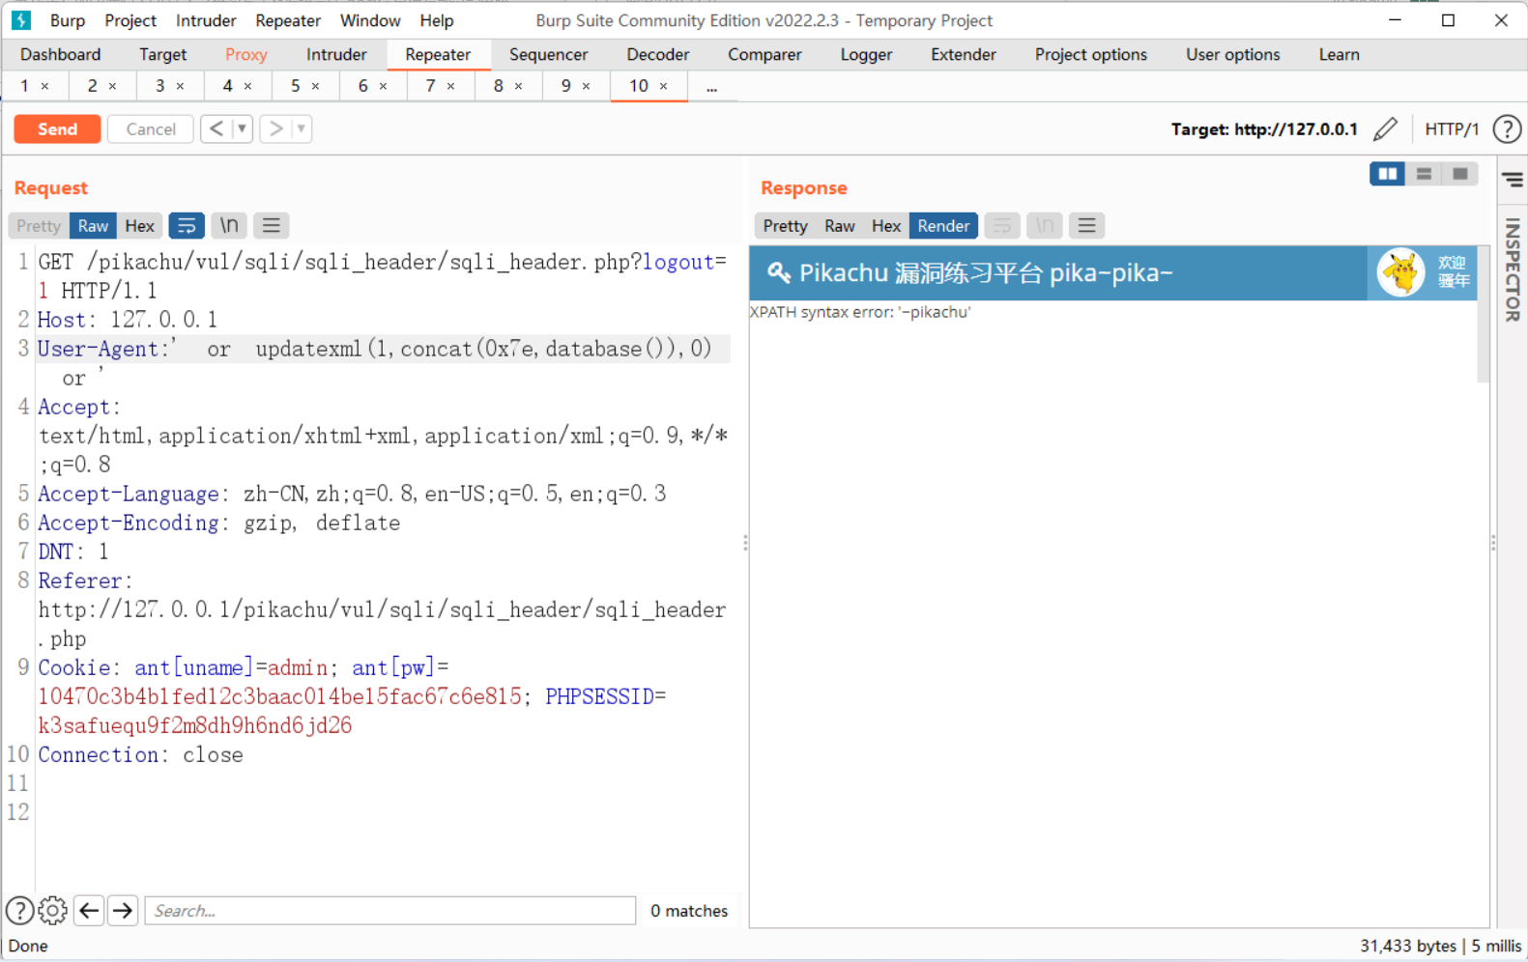Open the Project options tab
The height and width of the screenshot is (962, 1528).
click(1091, 54)
